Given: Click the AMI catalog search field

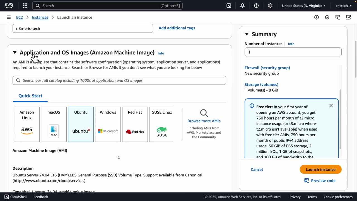Looking at the screenshot, I should pos(119,80).
